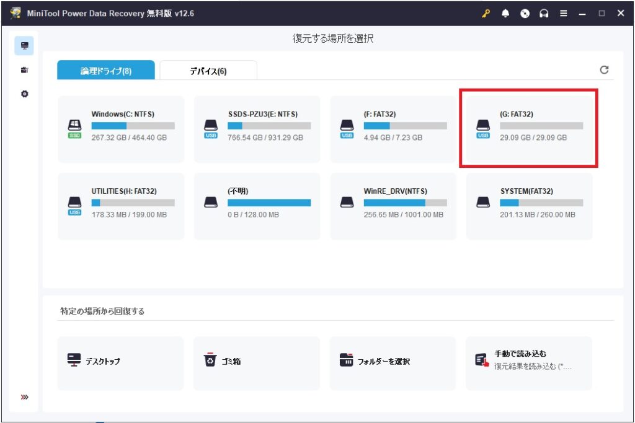Select UTILITIES(H: FAT32) drive card
Image resolution: width=635 pixels, height=423 pixels.
coord(121,206)
